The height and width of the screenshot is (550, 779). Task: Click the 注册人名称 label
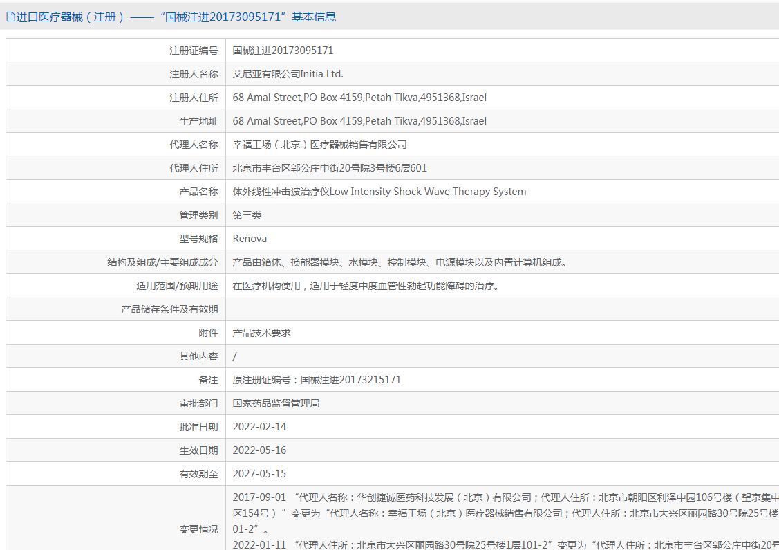pos(194,74)
